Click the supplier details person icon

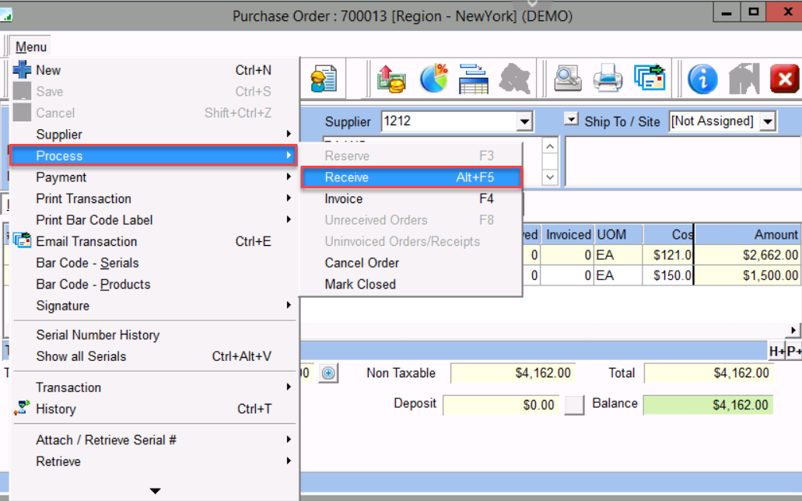(323, 79)
